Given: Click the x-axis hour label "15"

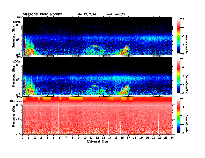Looking at the screenshot, I should coord(116,138).
